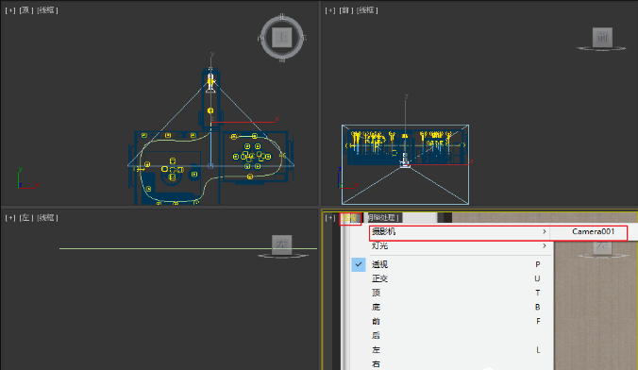The image size is (638, 370).
Task: Select the camera icon in front viewport
Action: pyautogui.click(x=405, y=160)
